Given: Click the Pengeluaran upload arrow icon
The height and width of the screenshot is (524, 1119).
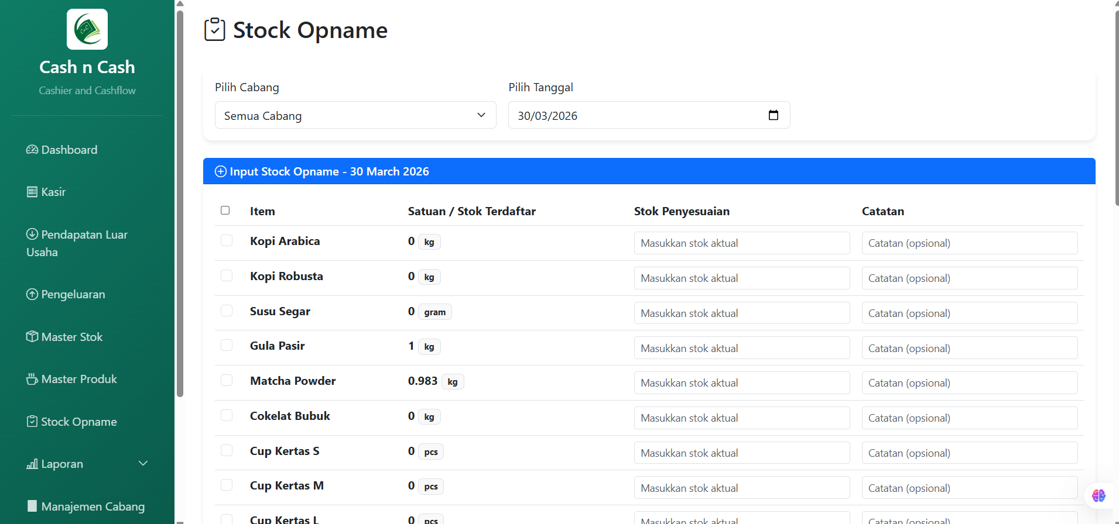Looking at the screenshot, I should click(x=32, y=294).
